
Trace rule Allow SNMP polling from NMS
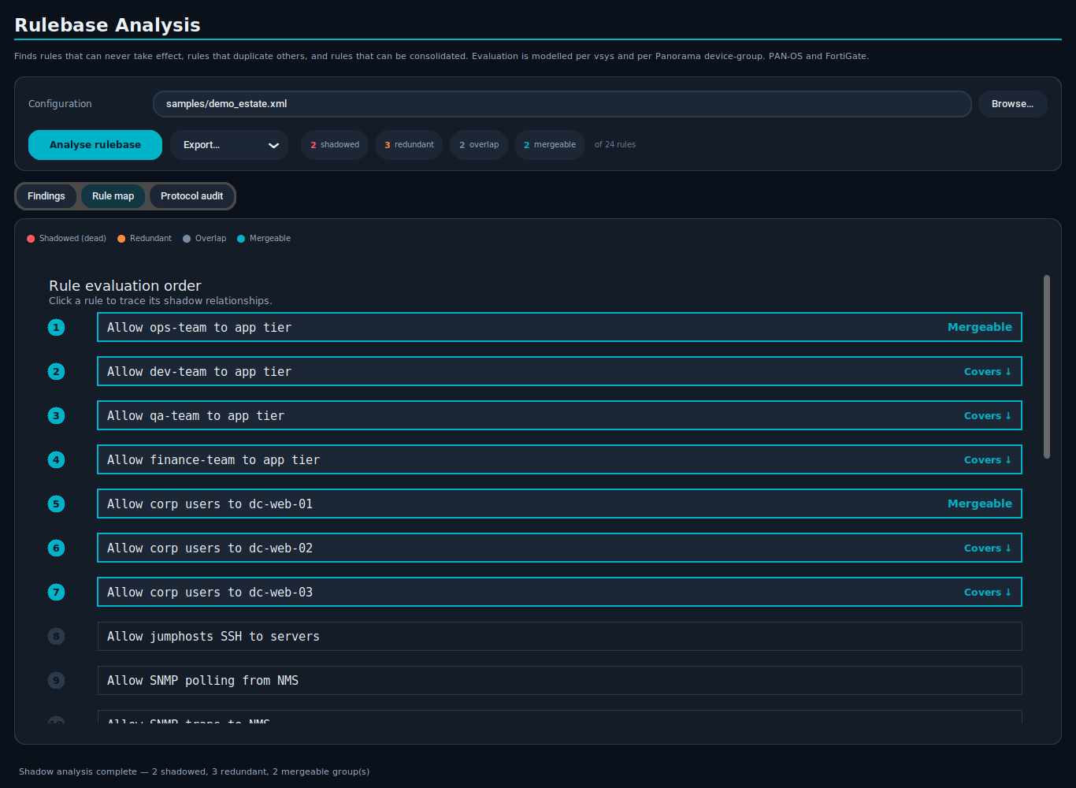559,680
